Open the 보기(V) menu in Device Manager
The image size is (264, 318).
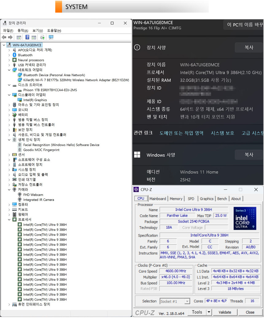tap(38, 31)
